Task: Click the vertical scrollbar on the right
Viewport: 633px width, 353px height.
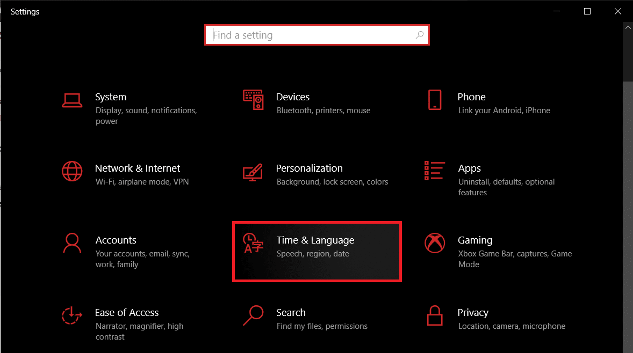Action: coord(627,51)
